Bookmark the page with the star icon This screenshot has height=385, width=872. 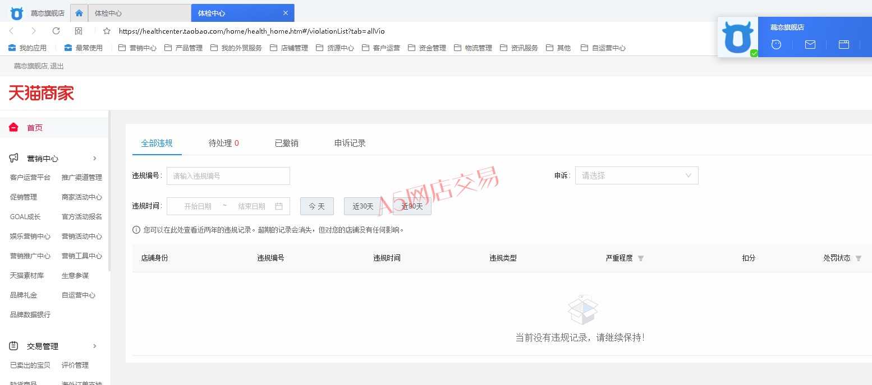107,31
